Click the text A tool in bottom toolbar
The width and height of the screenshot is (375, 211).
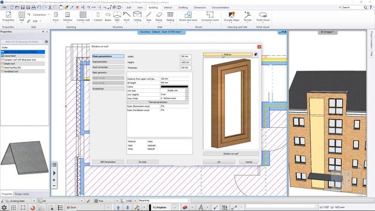pos(200,207)
